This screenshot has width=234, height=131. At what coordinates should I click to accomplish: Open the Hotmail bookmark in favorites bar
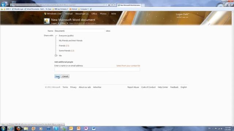pyautogui.click(x=73, y=9)
